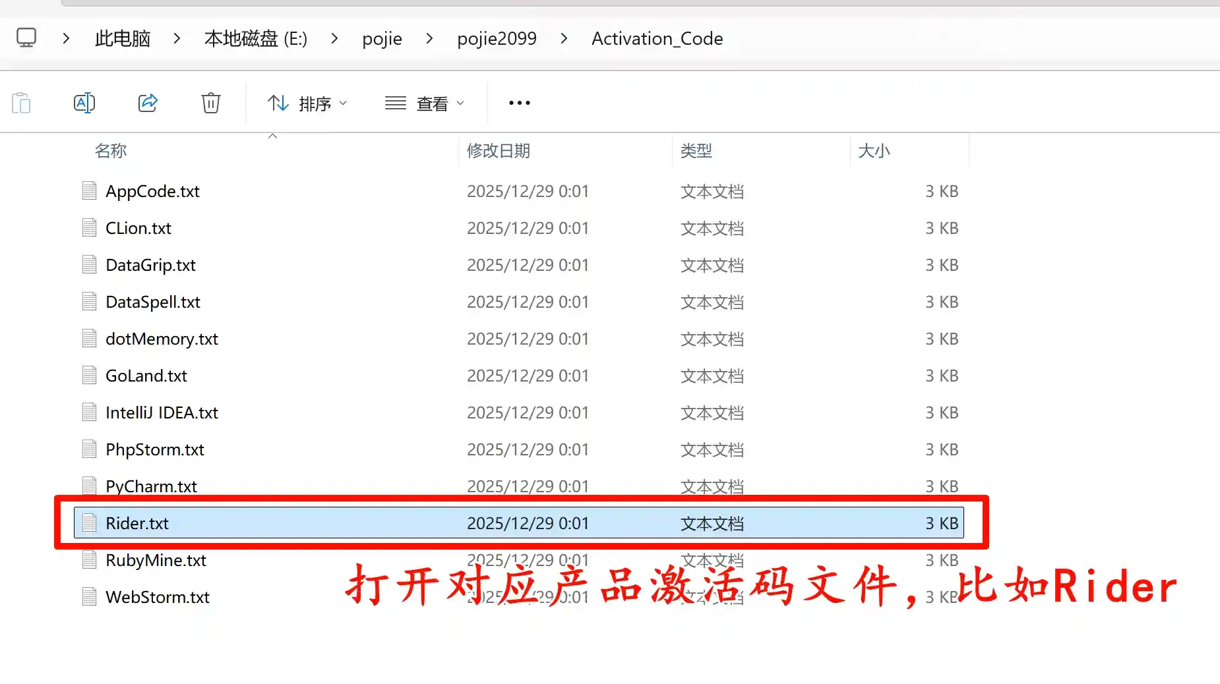Expand chevron after 此电脑 in breadcrumb
This screenshot has width=1220, height=684.
(x=177, y=39)
